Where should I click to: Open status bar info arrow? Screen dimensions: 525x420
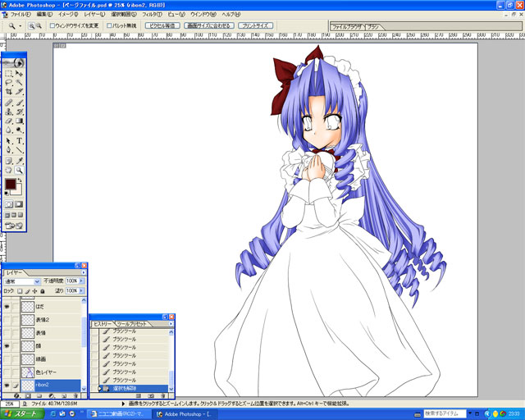123,404
